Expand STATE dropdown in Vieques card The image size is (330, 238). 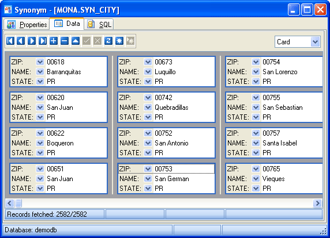point(256,189)
